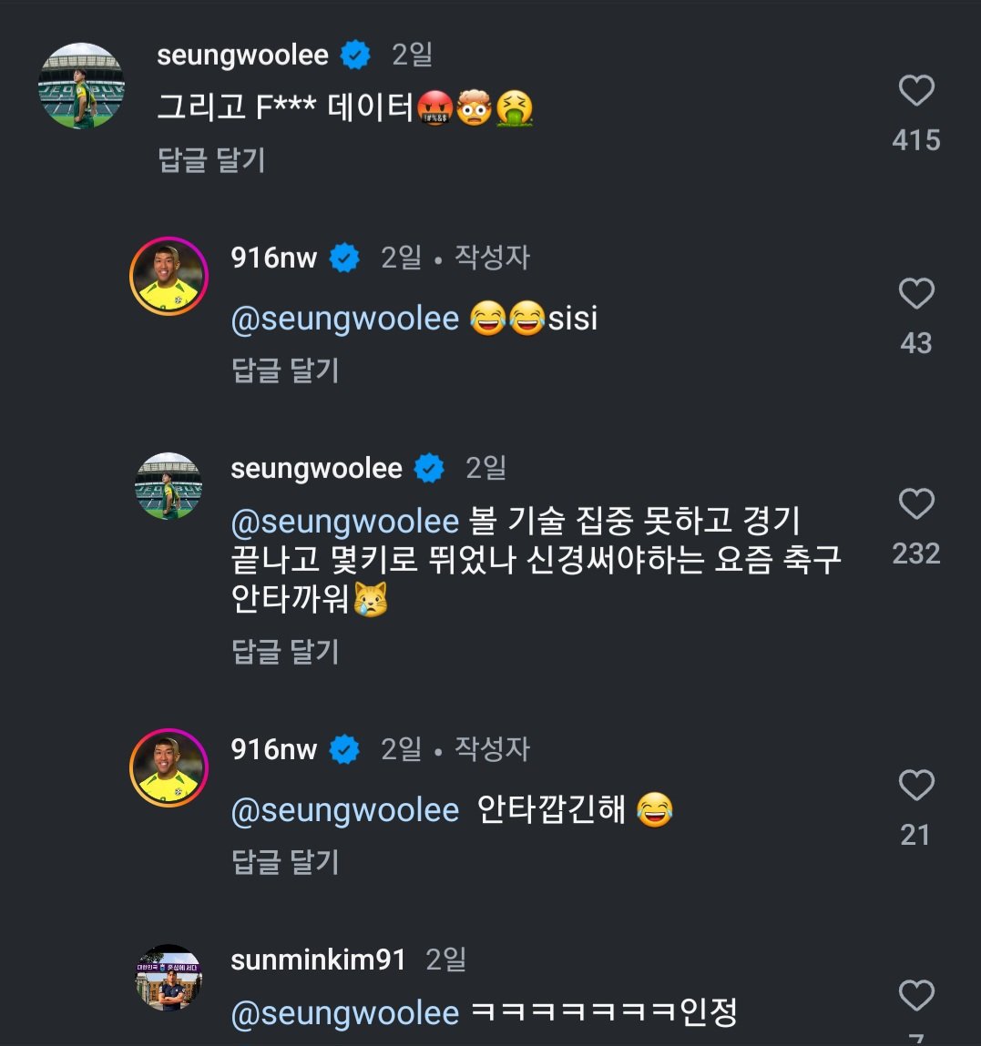Tap sunminkim91's profile picture
The height and width of the screenshot is (1046, 981).
169,978
